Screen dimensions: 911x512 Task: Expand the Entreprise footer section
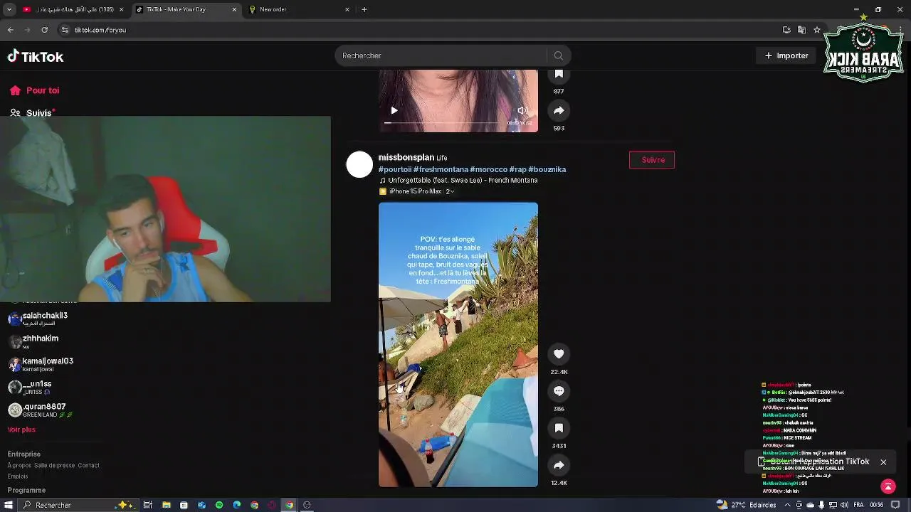(24, 454)
